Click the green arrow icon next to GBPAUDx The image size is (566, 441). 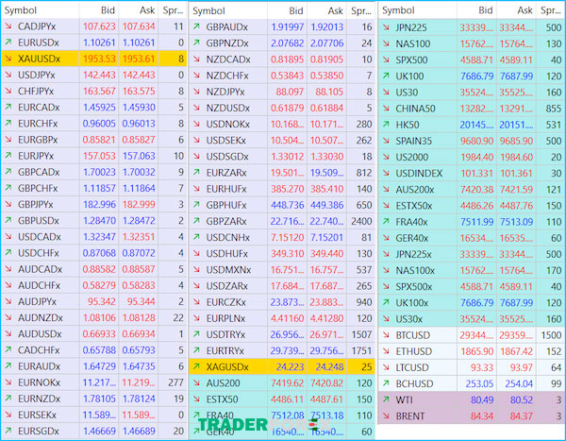[196, 26]
